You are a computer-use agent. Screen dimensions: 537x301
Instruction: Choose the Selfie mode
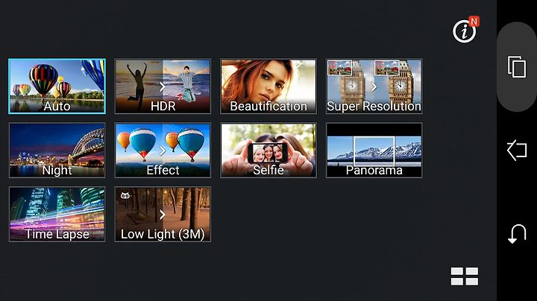(268, 150)
